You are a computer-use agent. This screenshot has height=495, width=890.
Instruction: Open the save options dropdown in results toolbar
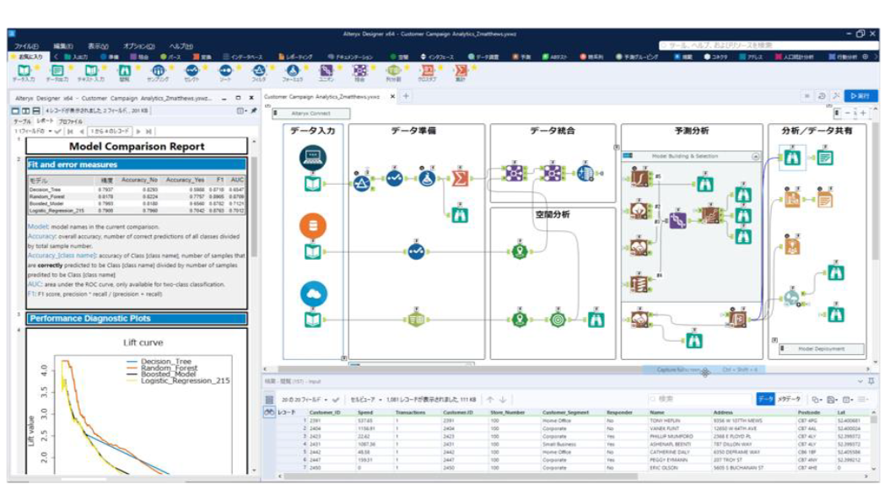pyautogui.click(x=833, y=400)
